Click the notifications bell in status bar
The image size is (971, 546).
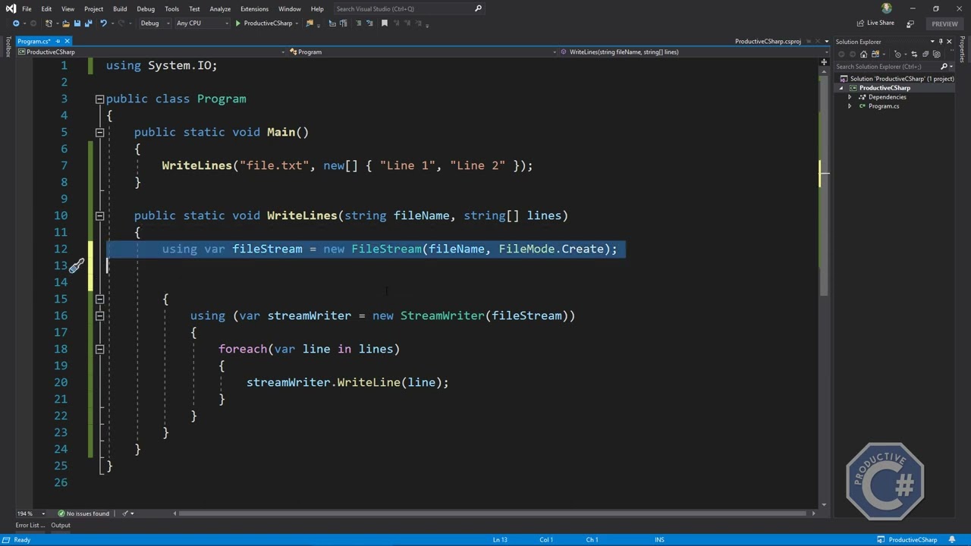(952, 540)
